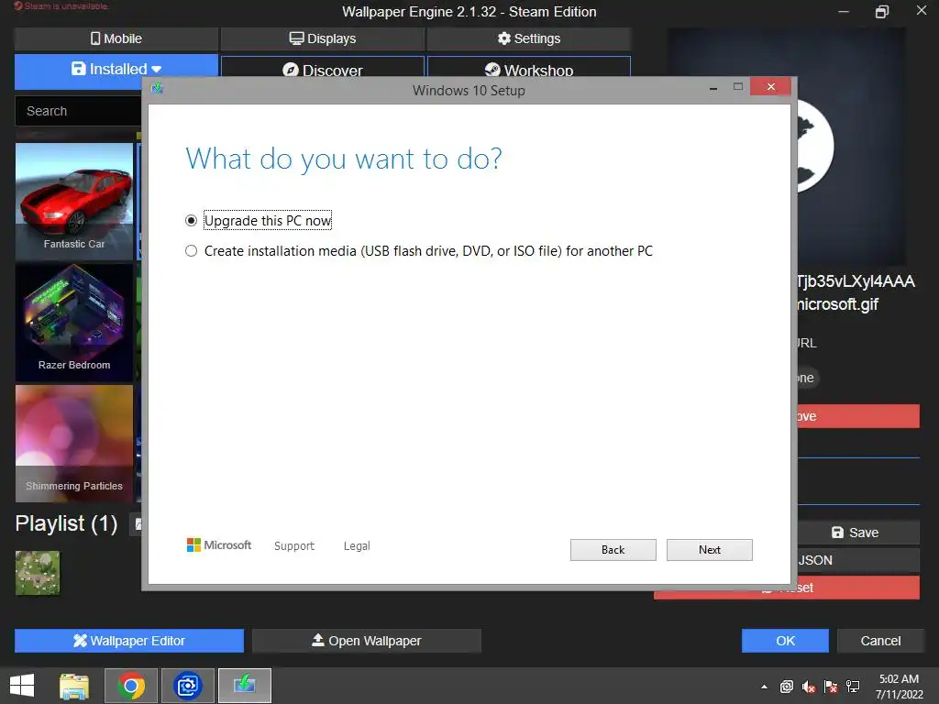The width and height of the screenshot is (939, 704).
Task: Switch to Mobile tab in Wallpaper Engine
Action: 116,38
